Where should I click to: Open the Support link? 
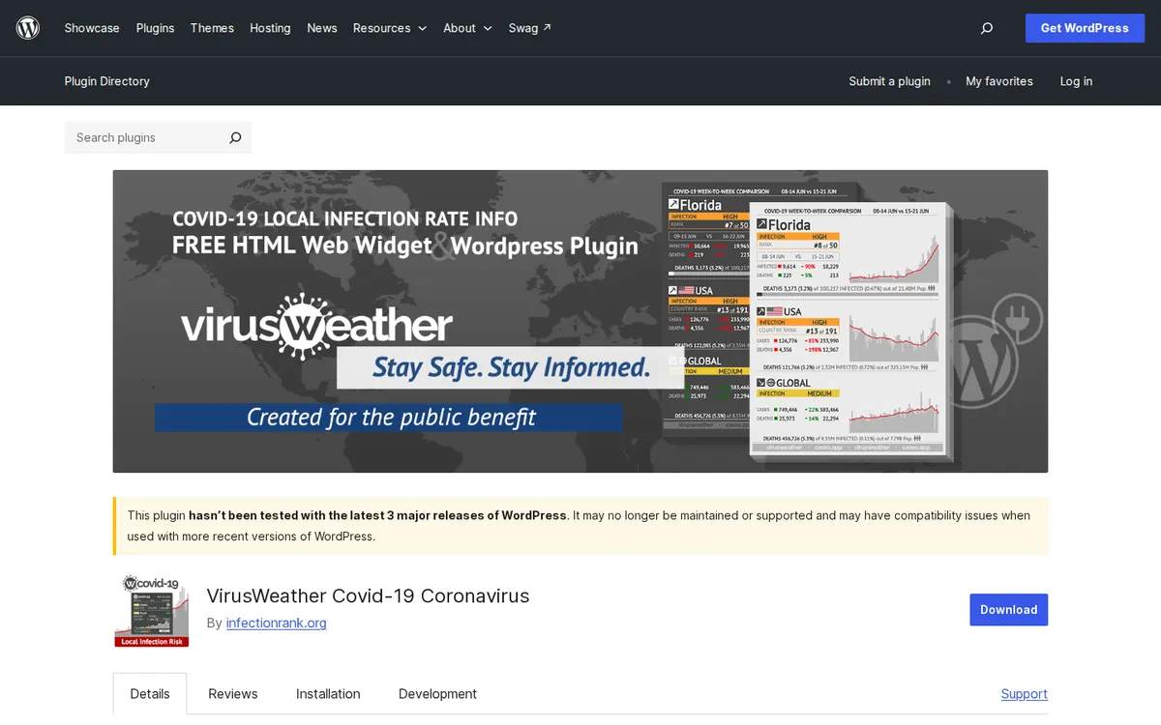[1025, 694]
